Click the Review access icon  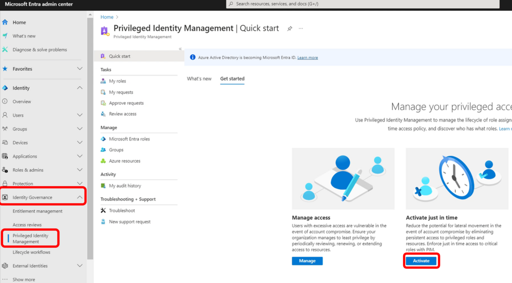click(x=103, y=114)
